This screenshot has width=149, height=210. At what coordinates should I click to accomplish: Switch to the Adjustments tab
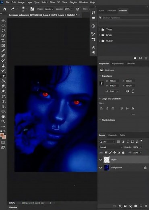click(x=118, y=63)
